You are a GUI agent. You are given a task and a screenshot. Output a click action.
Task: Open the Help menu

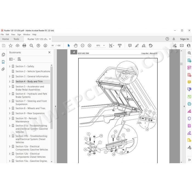click(34, 35)
